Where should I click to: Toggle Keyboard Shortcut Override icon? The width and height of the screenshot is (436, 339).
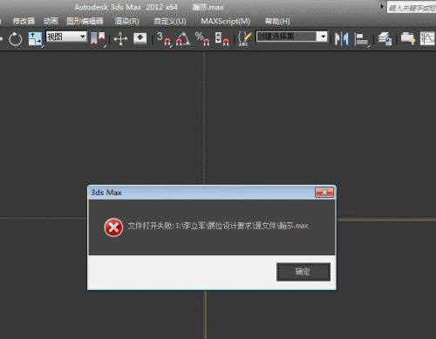coord(140,38)
